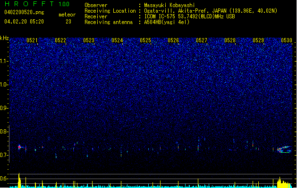Click the Receiving Location label
297x188 pixels.
(110, 11)
